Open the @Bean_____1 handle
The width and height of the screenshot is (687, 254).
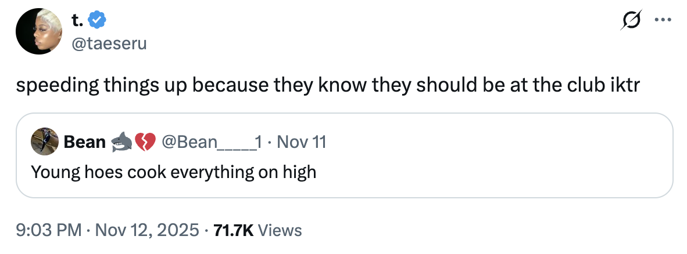coord(212,141)
